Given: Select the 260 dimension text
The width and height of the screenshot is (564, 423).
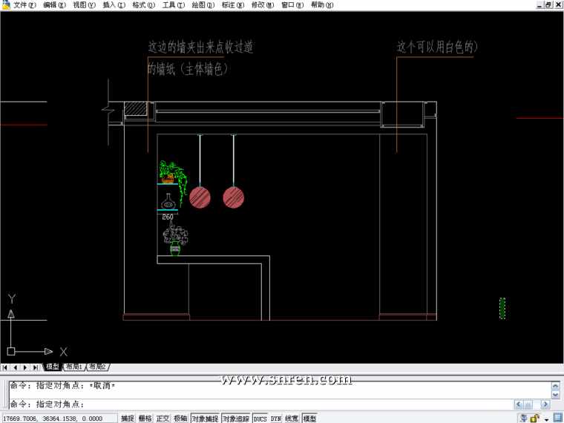Looking at the screenshot, I should (168, 217).
